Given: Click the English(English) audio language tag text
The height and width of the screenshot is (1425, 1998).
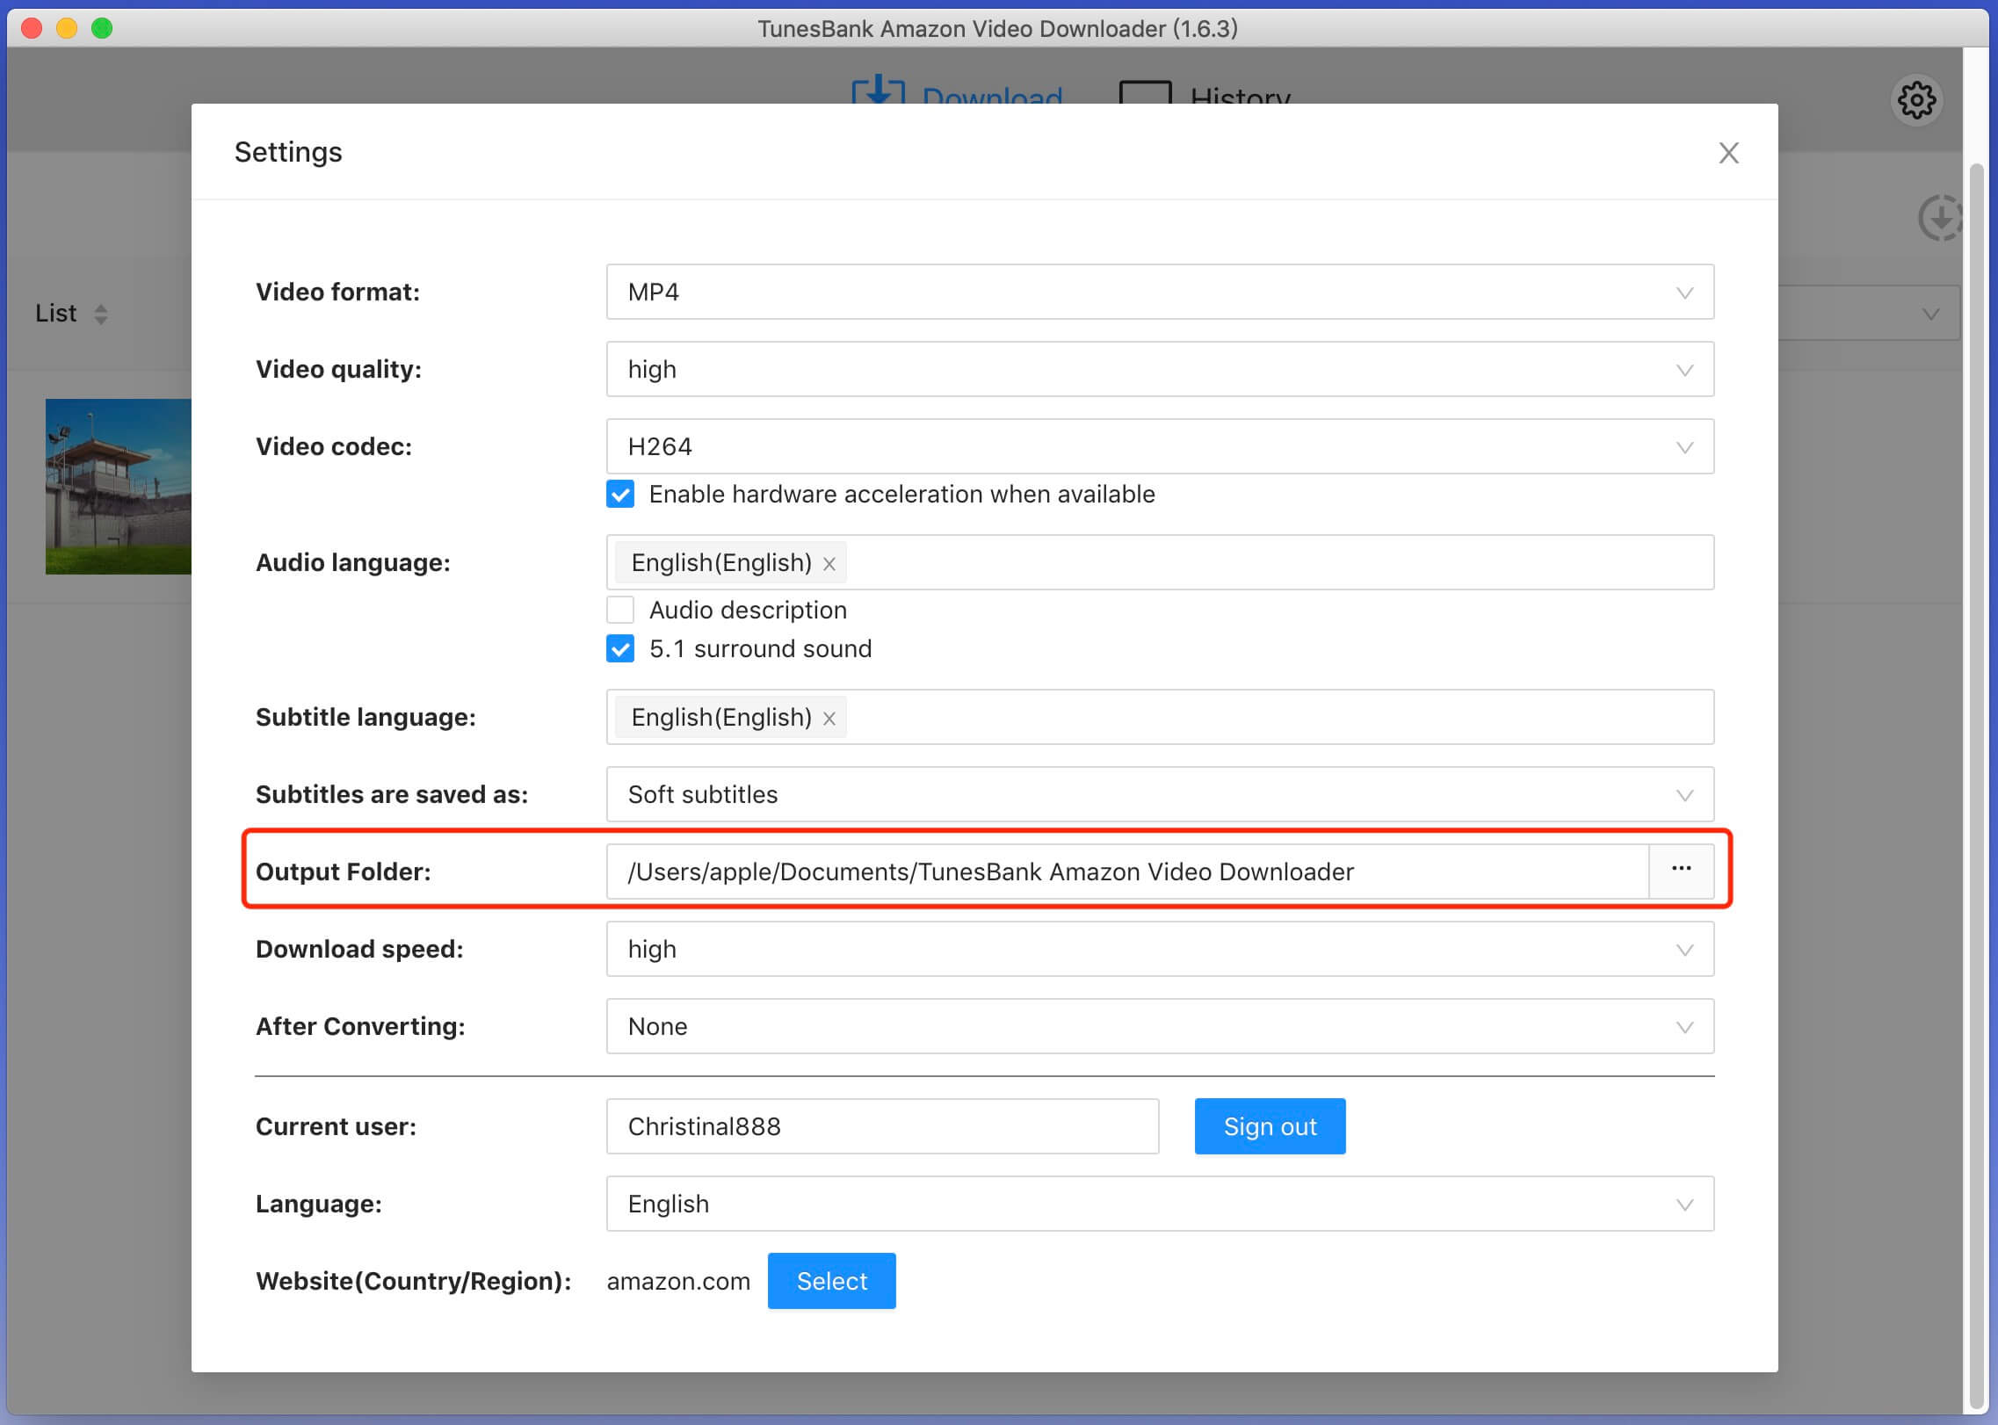Looking at the screenshot, I should (x=721, y=562).
